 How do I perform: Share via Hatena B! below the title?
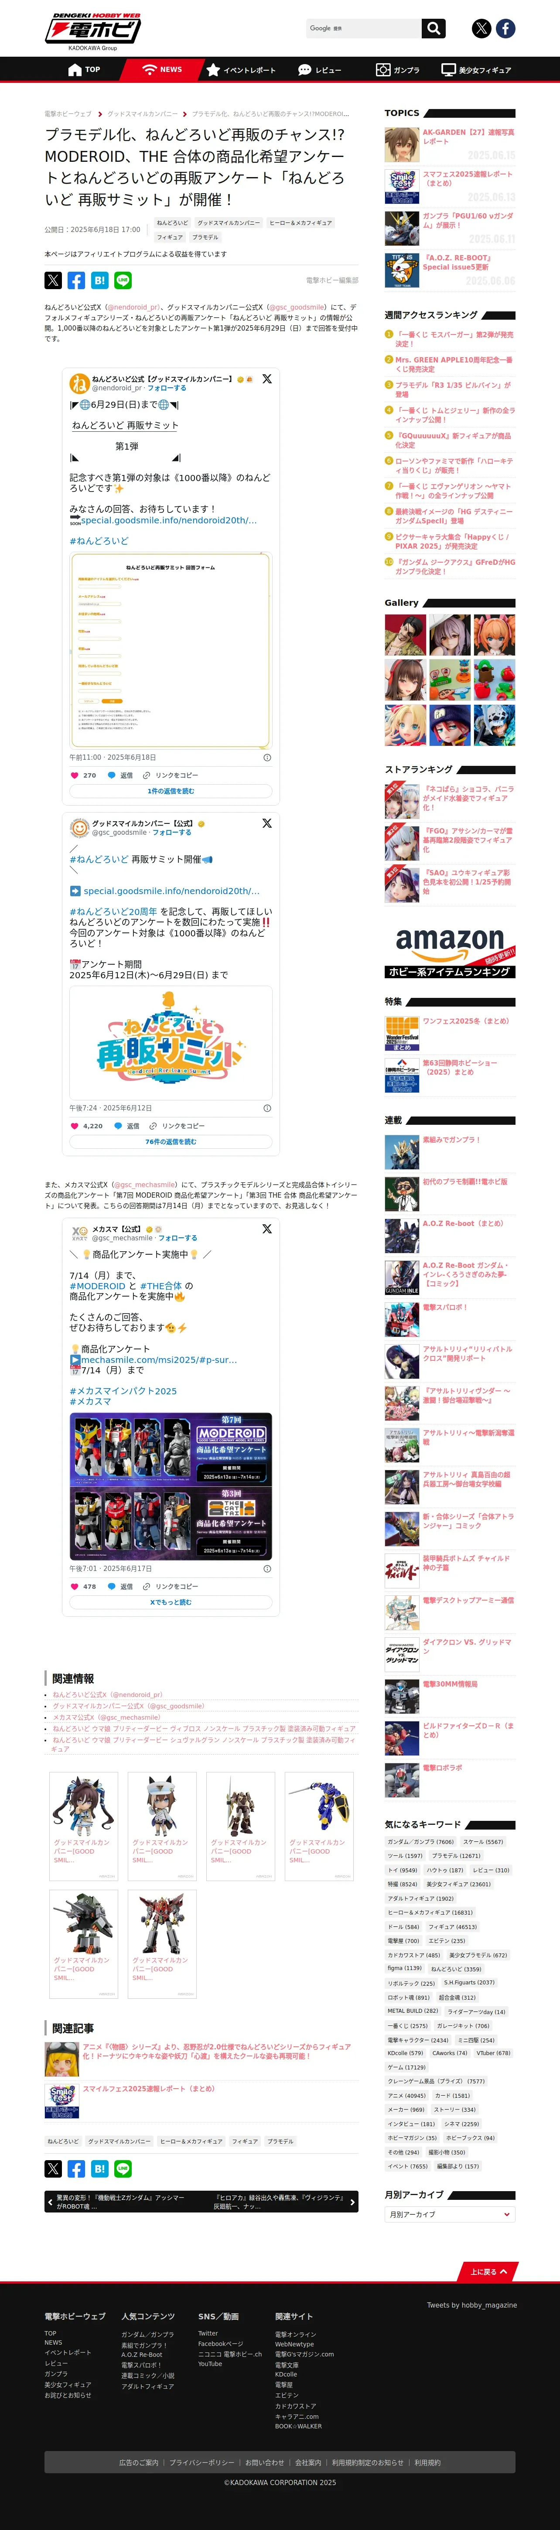[x=99, y=280]
